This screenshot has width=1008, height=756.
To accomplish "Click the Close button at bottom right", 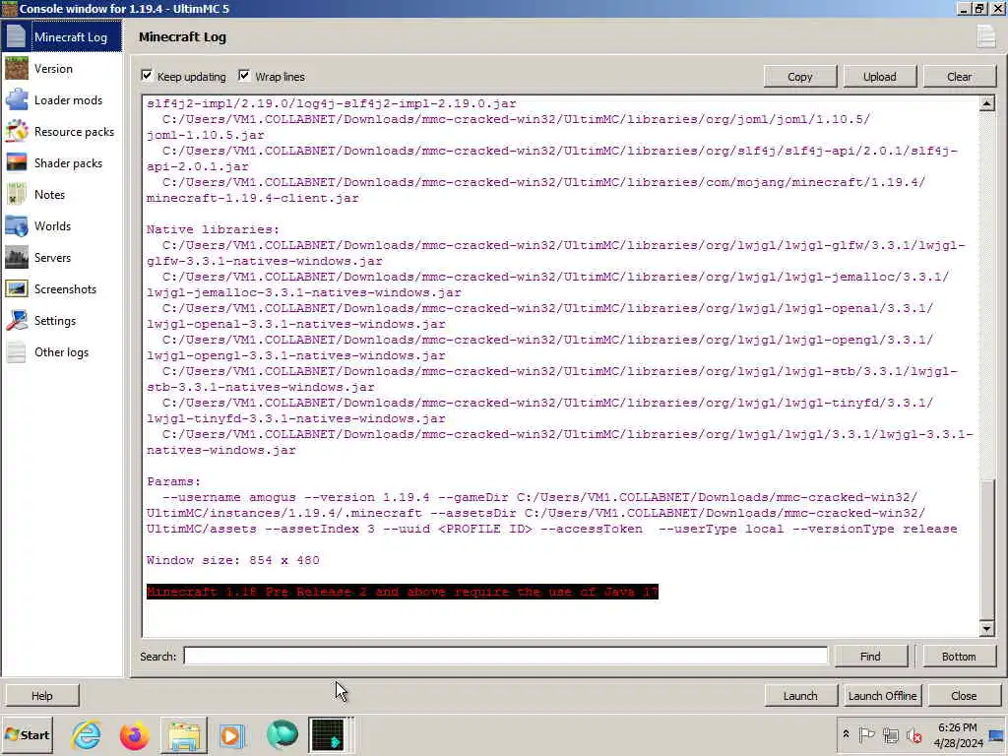I will 964,696.
